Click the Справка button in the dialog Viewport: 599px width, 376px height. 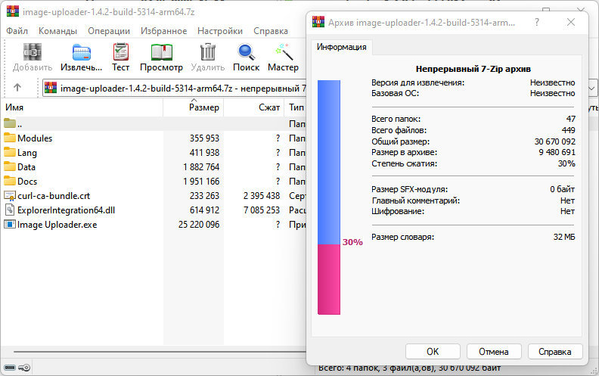[555, 352]
